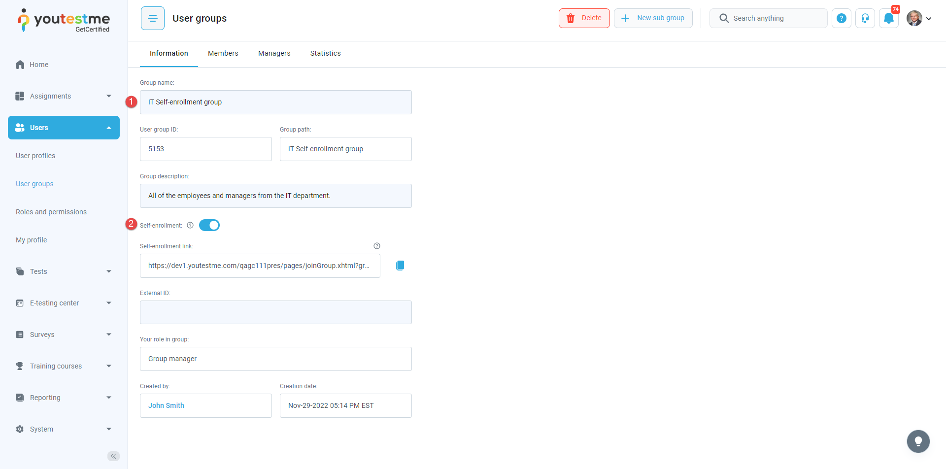Open the user avatar dropdown
946x469 pixels.
(919, 18)
